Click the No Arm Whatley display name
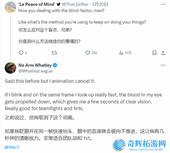The width and height of the screenshot is (170, 153). point(35,65)
